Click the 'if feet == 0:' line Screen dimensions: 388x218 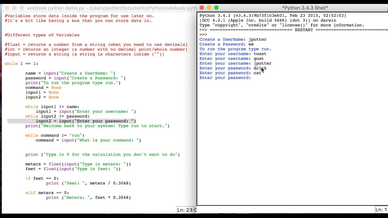click(42, 178)
